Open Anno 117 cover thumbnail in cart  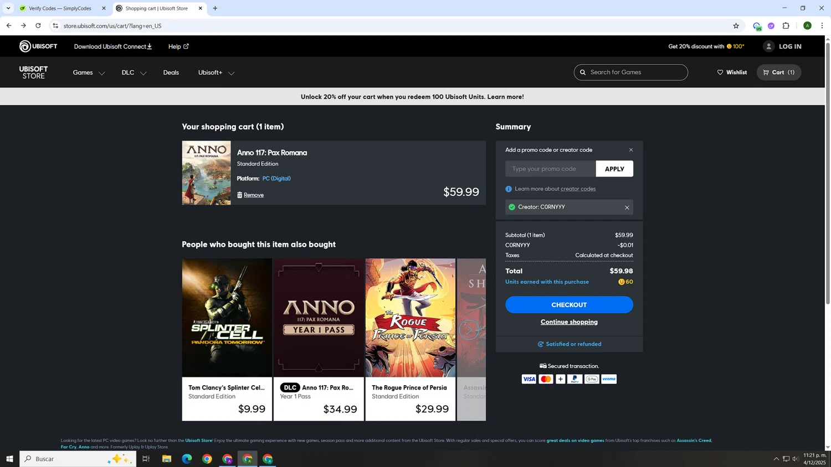206,173
